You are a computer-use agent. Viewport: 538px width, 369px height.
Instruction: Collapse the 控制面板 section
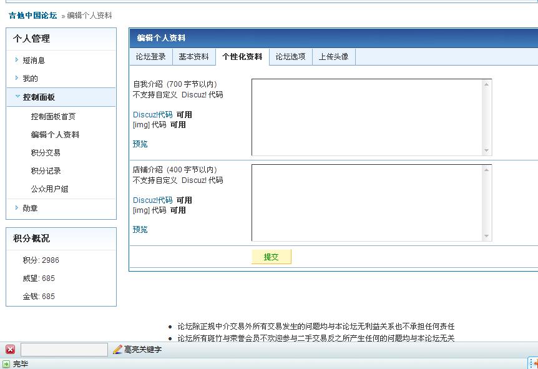point(39,97)
